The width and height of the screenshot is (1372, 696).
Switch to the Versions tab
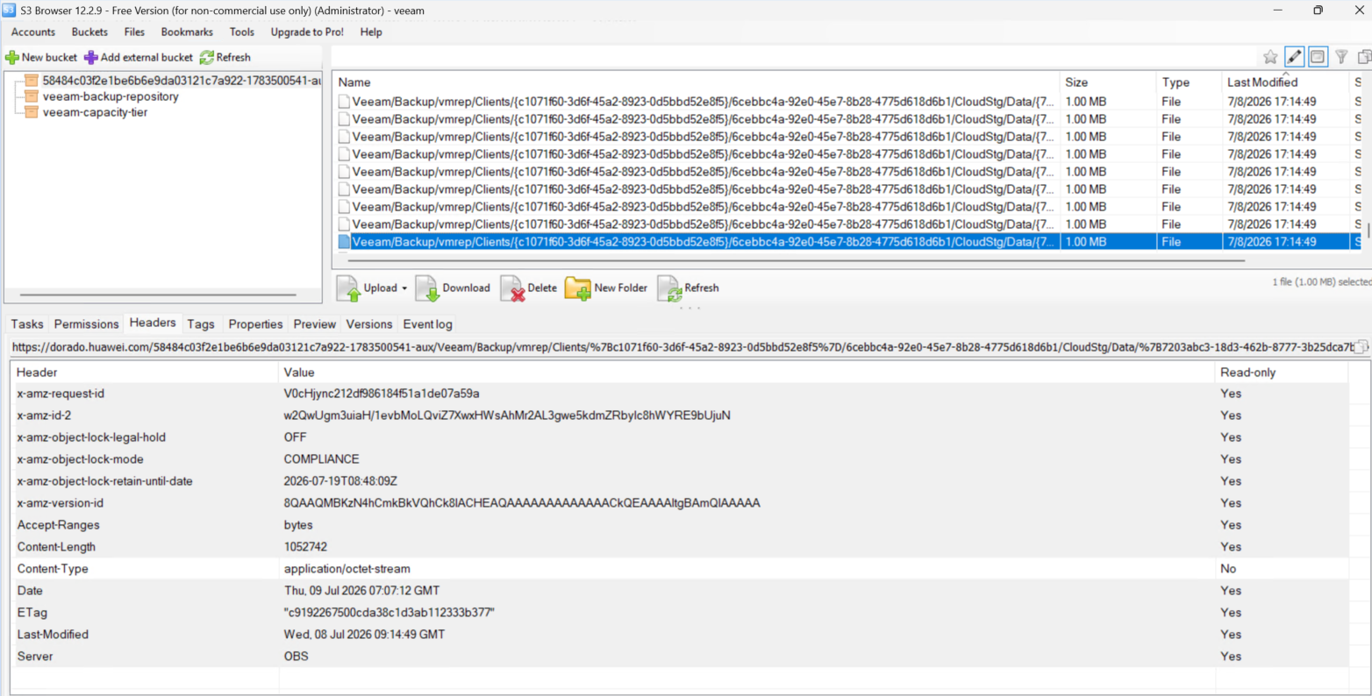coord(369,324)
